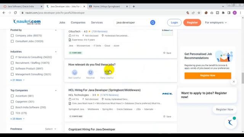
Task: Bookmark page with star icon
Action: pyautogui.click(x=199, y=13)
